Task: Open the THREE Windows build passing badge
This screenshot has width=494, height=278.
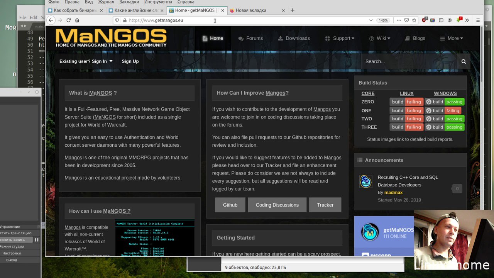Action: click(445, 127)
